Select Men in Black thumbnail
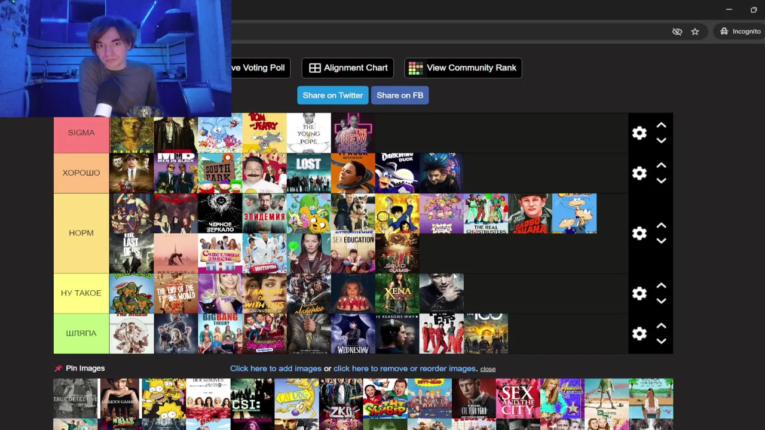765x430 pixels. coord(176,173)
